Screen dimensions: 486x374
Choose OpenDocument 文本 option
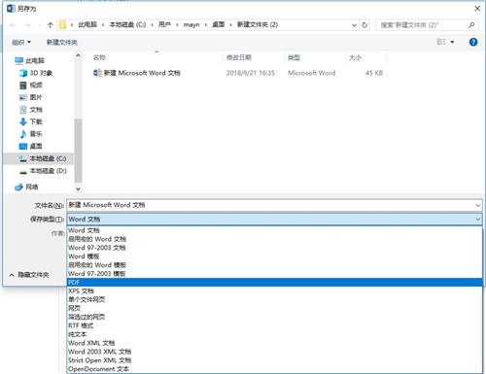pyautogui.click(x=274, y=369)
